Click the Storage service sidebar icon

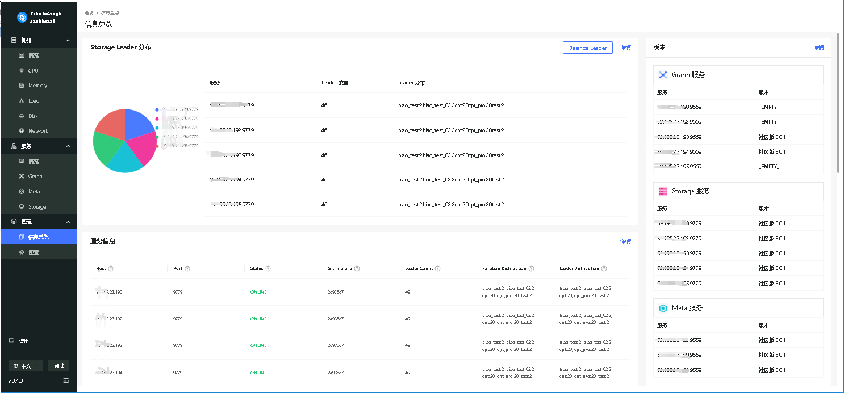pos(22,207)
